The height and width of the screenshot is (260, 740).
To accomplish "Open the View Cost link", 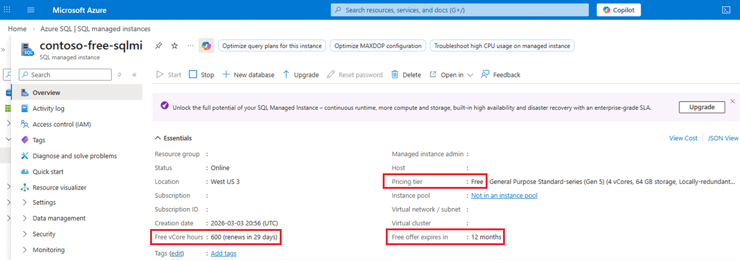I will pyautogui.click(x=683, y=138).
